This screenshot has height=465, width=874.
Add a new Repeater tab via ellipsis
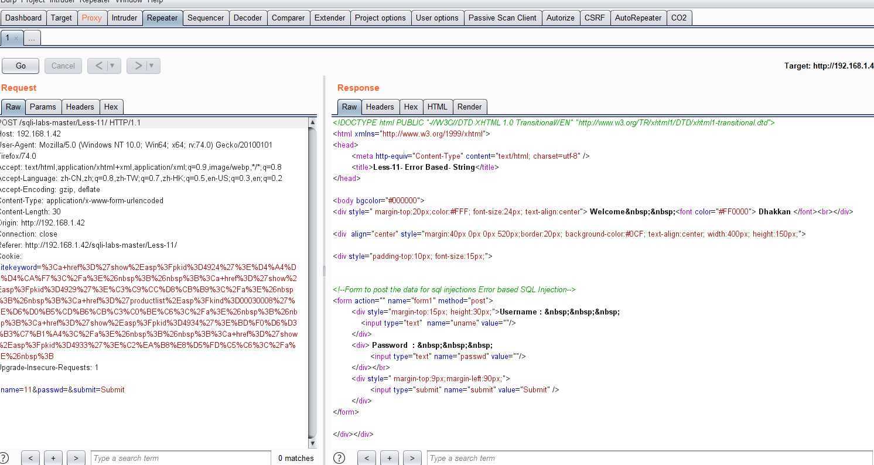click(32, 38)
